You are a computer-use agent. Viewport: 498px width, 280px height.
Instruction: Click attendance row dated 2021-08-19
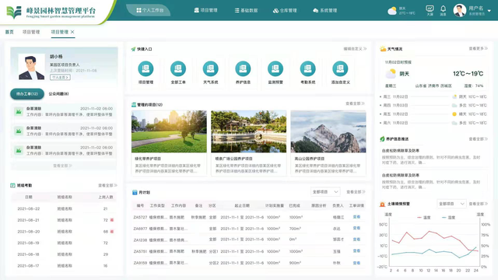click(x=64, y=243)
